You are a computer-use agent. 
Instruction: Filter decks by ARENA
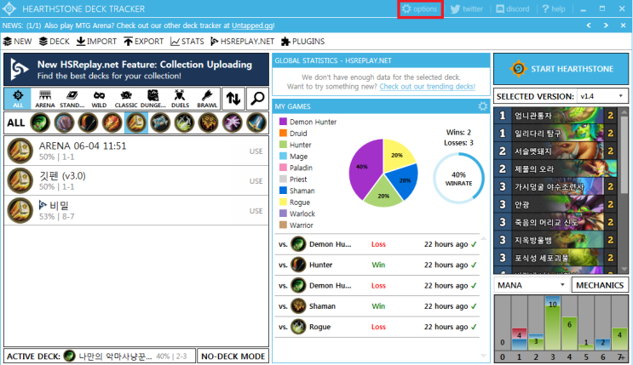(45, 99)
